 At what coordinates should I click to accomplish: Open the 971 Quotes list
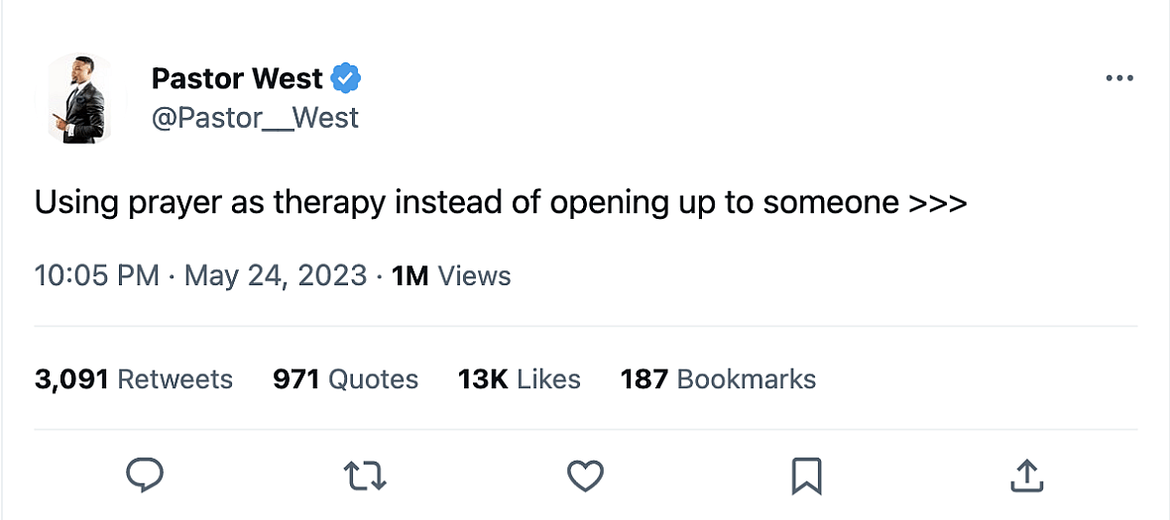(x=345, y=378)
